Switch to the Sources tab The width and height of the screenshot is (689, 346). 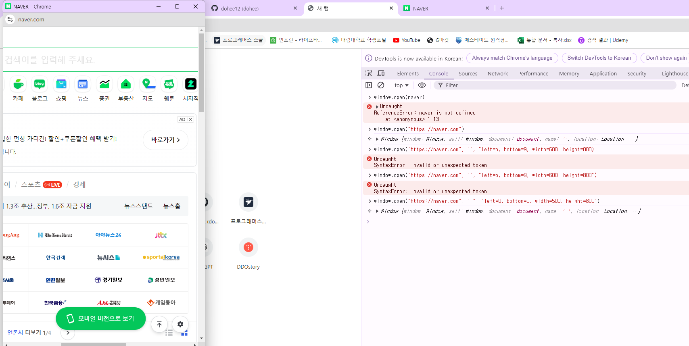tap(468, 73)
